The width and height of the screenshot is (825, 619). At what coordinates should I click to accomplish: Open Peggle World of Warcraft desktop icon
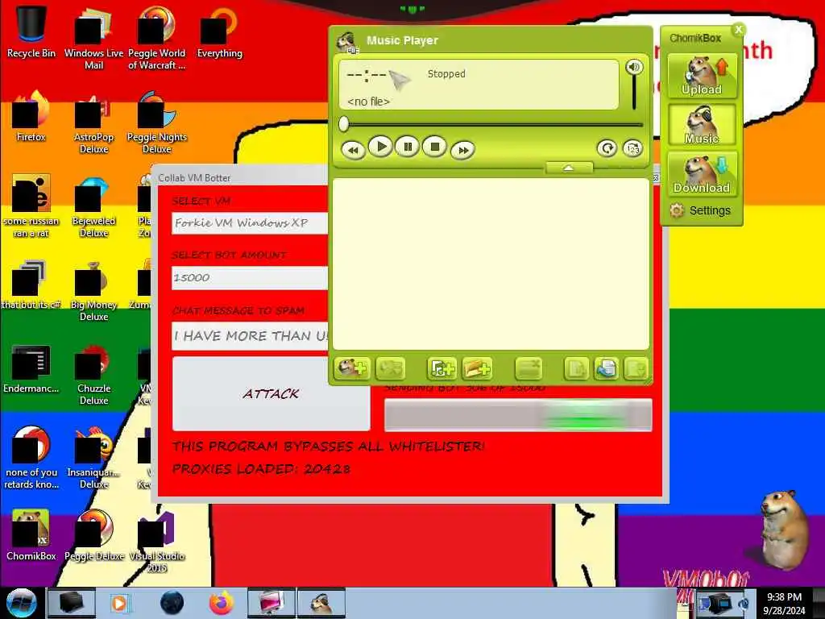click(157, 38)
